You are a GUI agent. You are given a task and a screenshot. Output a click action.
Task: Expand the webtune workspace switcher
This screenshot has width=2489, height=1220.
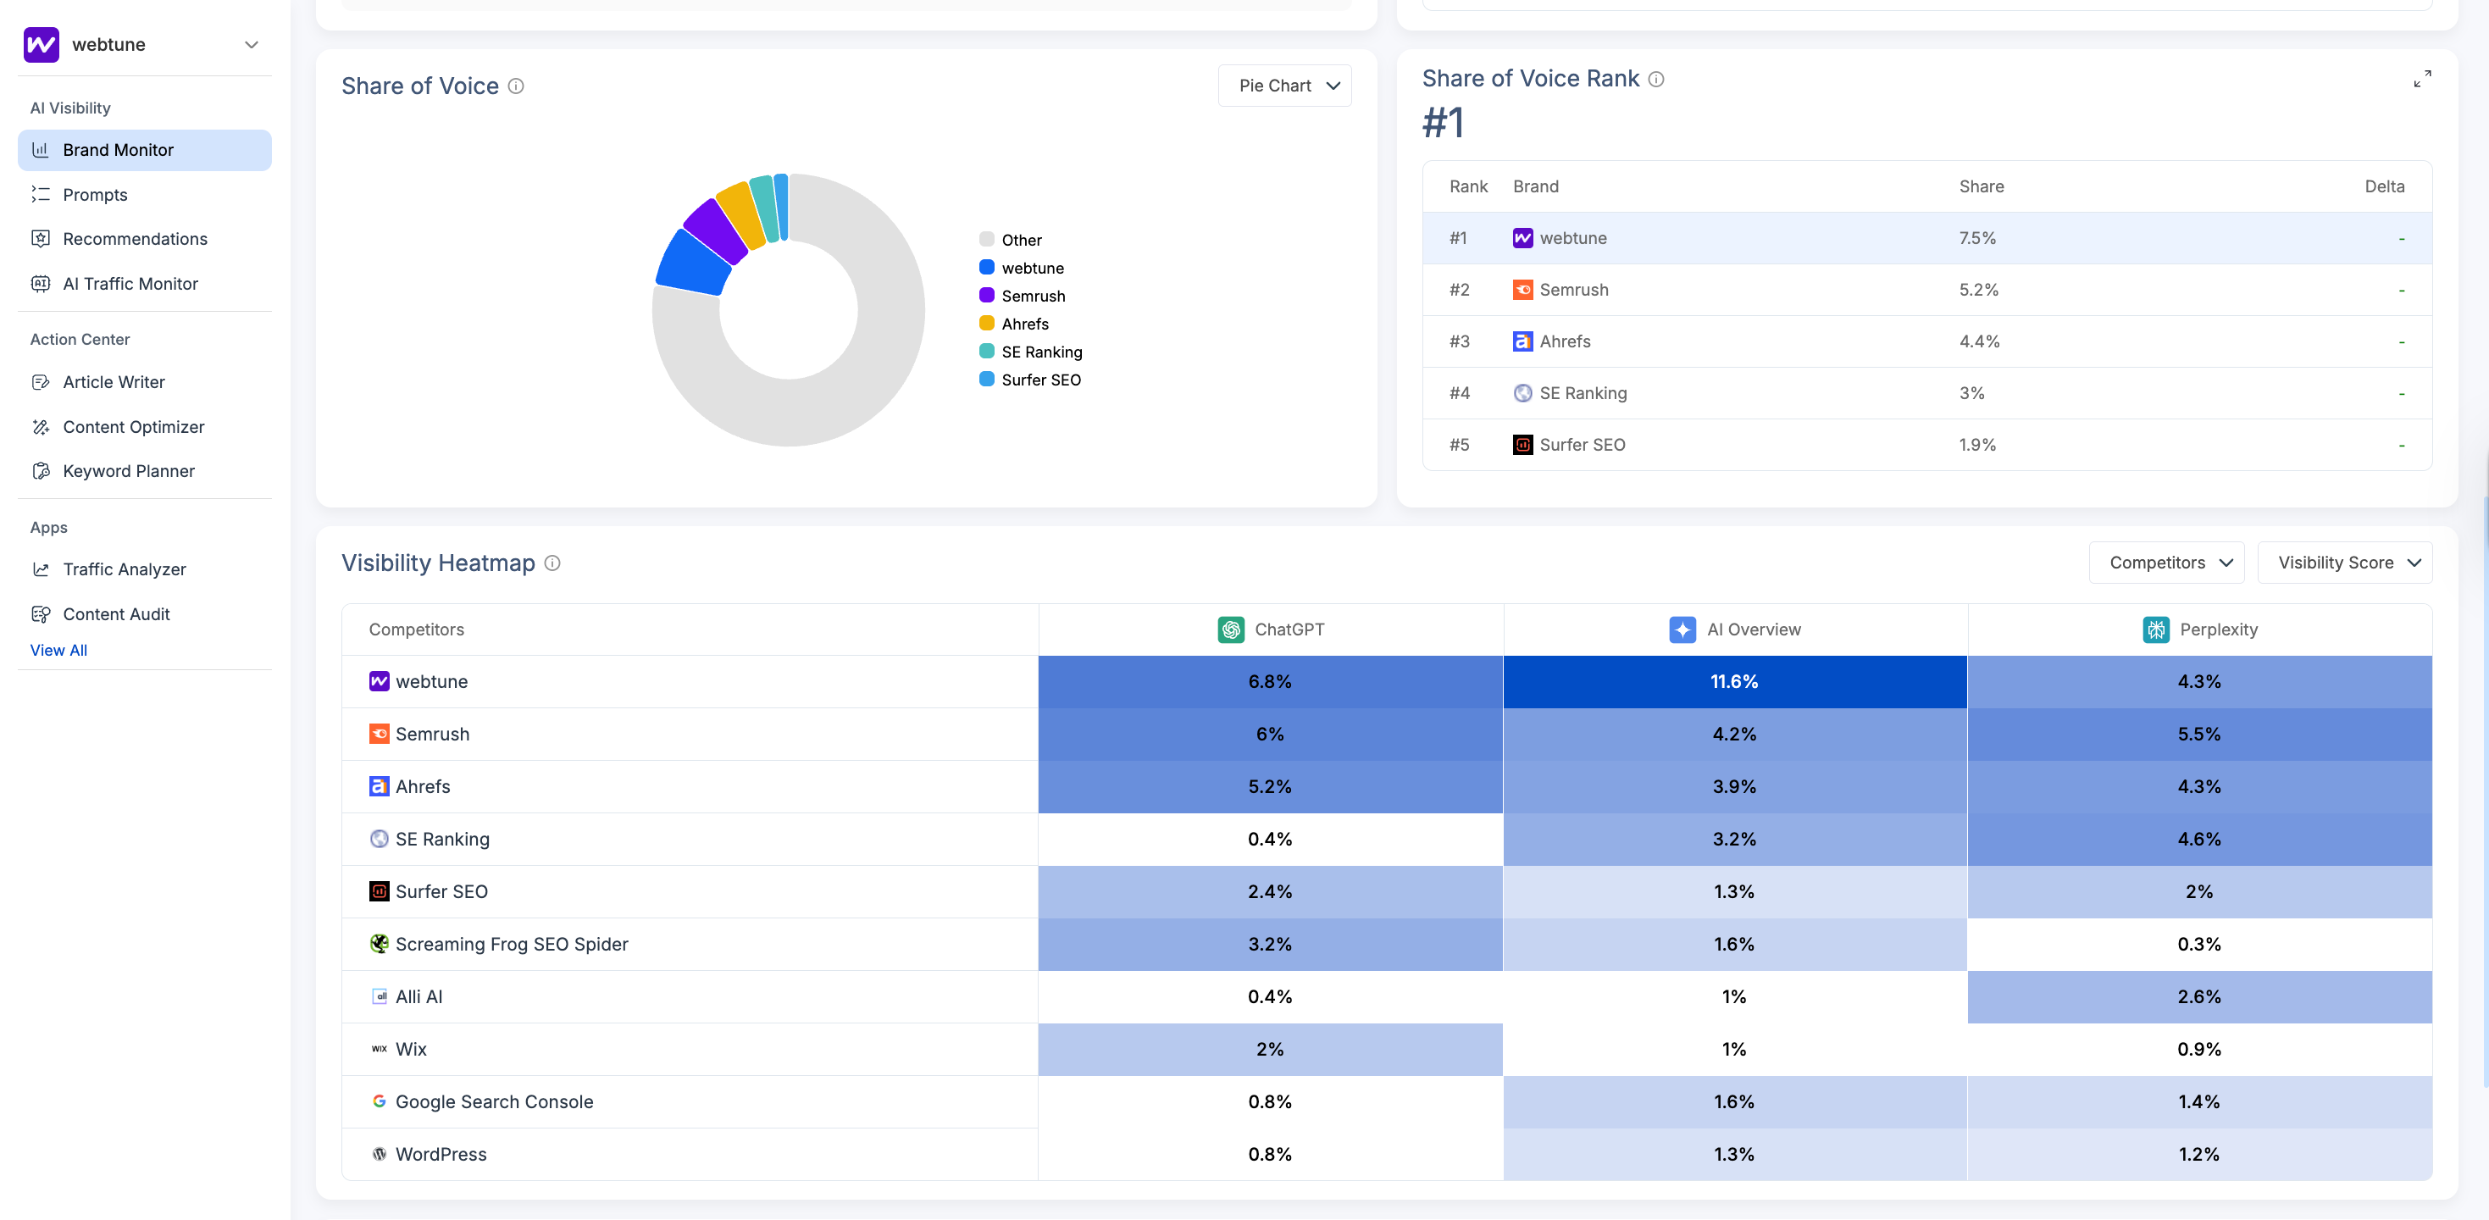(252, 44)
